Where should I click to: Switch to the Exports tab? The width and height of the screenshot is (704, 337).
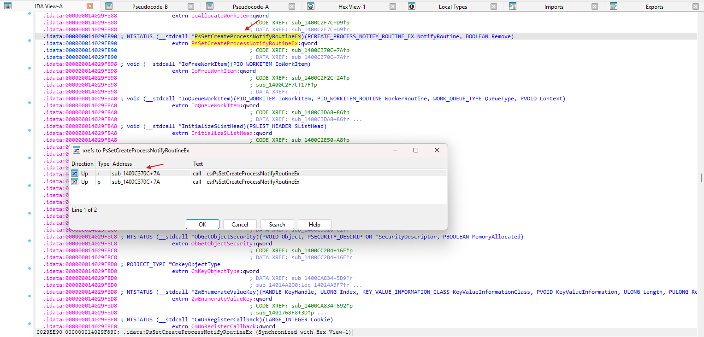click(655, 6)
